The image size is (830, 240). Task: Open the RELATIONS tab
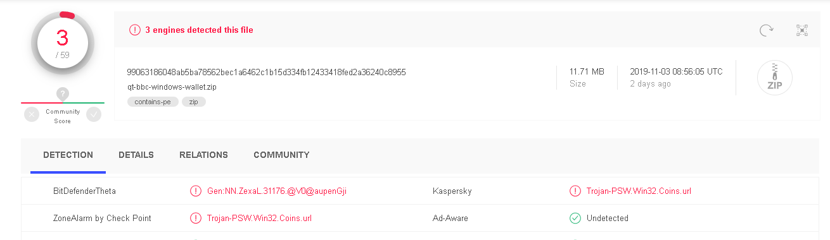point(203,155)
